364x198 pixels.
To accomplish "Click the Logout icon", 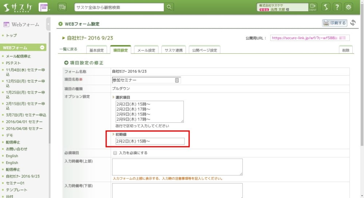I will (x=313, y=7).
